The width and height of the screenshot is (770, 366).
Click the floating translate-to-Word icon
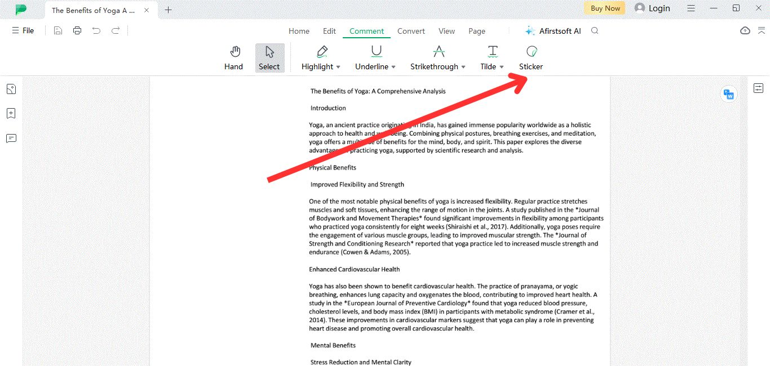(729, 95)
